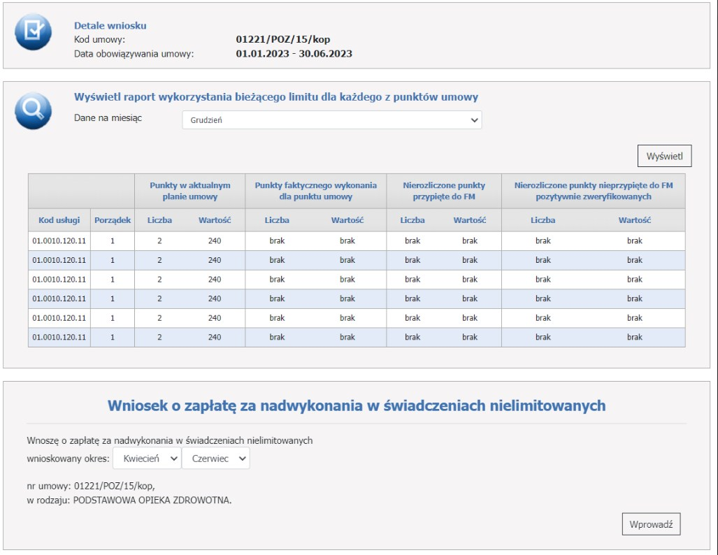Screen dimensions: 718x555
Task: Click the Punkty w aktualnym planie umowy header
Action: coord(189,191)
